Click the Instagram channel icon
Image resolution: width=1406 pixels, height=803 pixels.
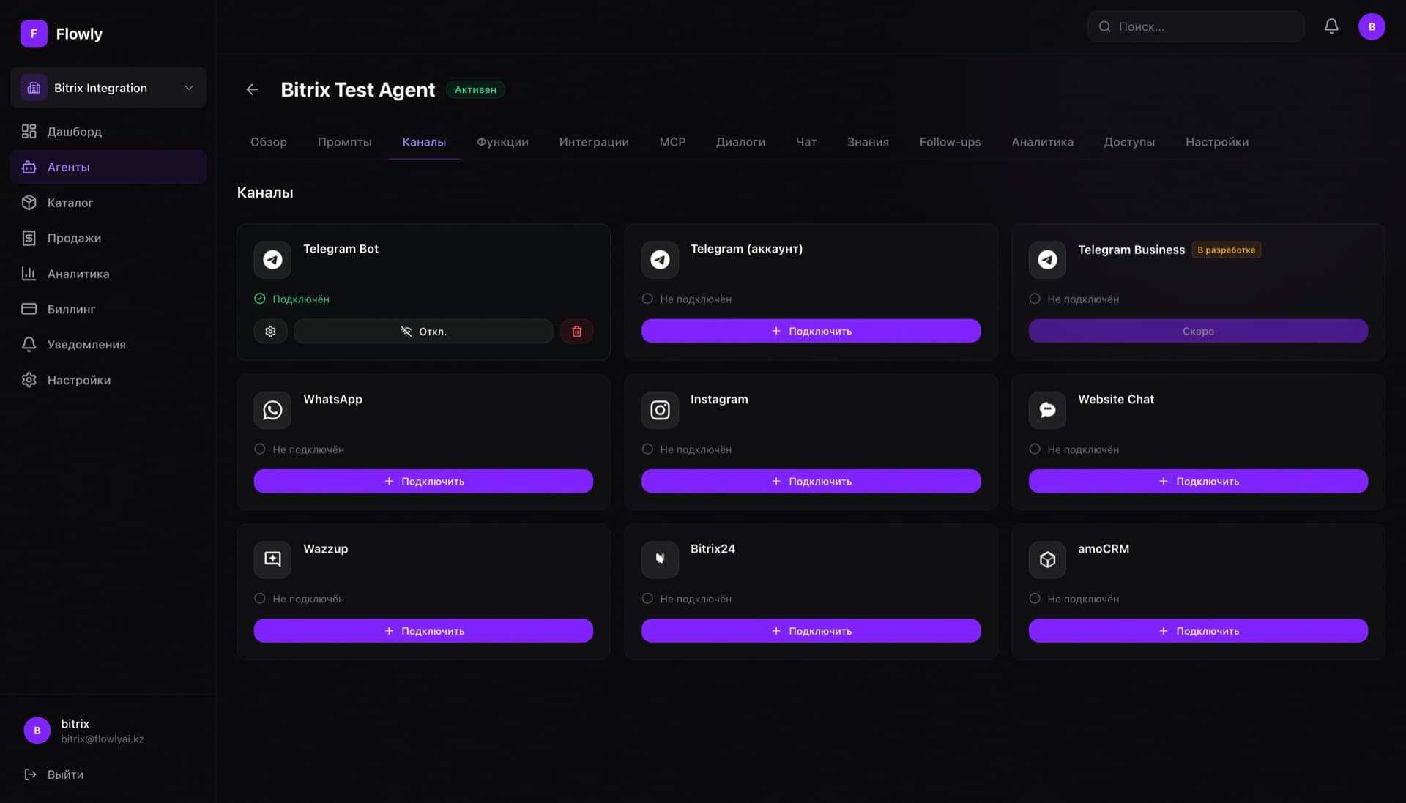pyautogui.click(x=660, y=410)
